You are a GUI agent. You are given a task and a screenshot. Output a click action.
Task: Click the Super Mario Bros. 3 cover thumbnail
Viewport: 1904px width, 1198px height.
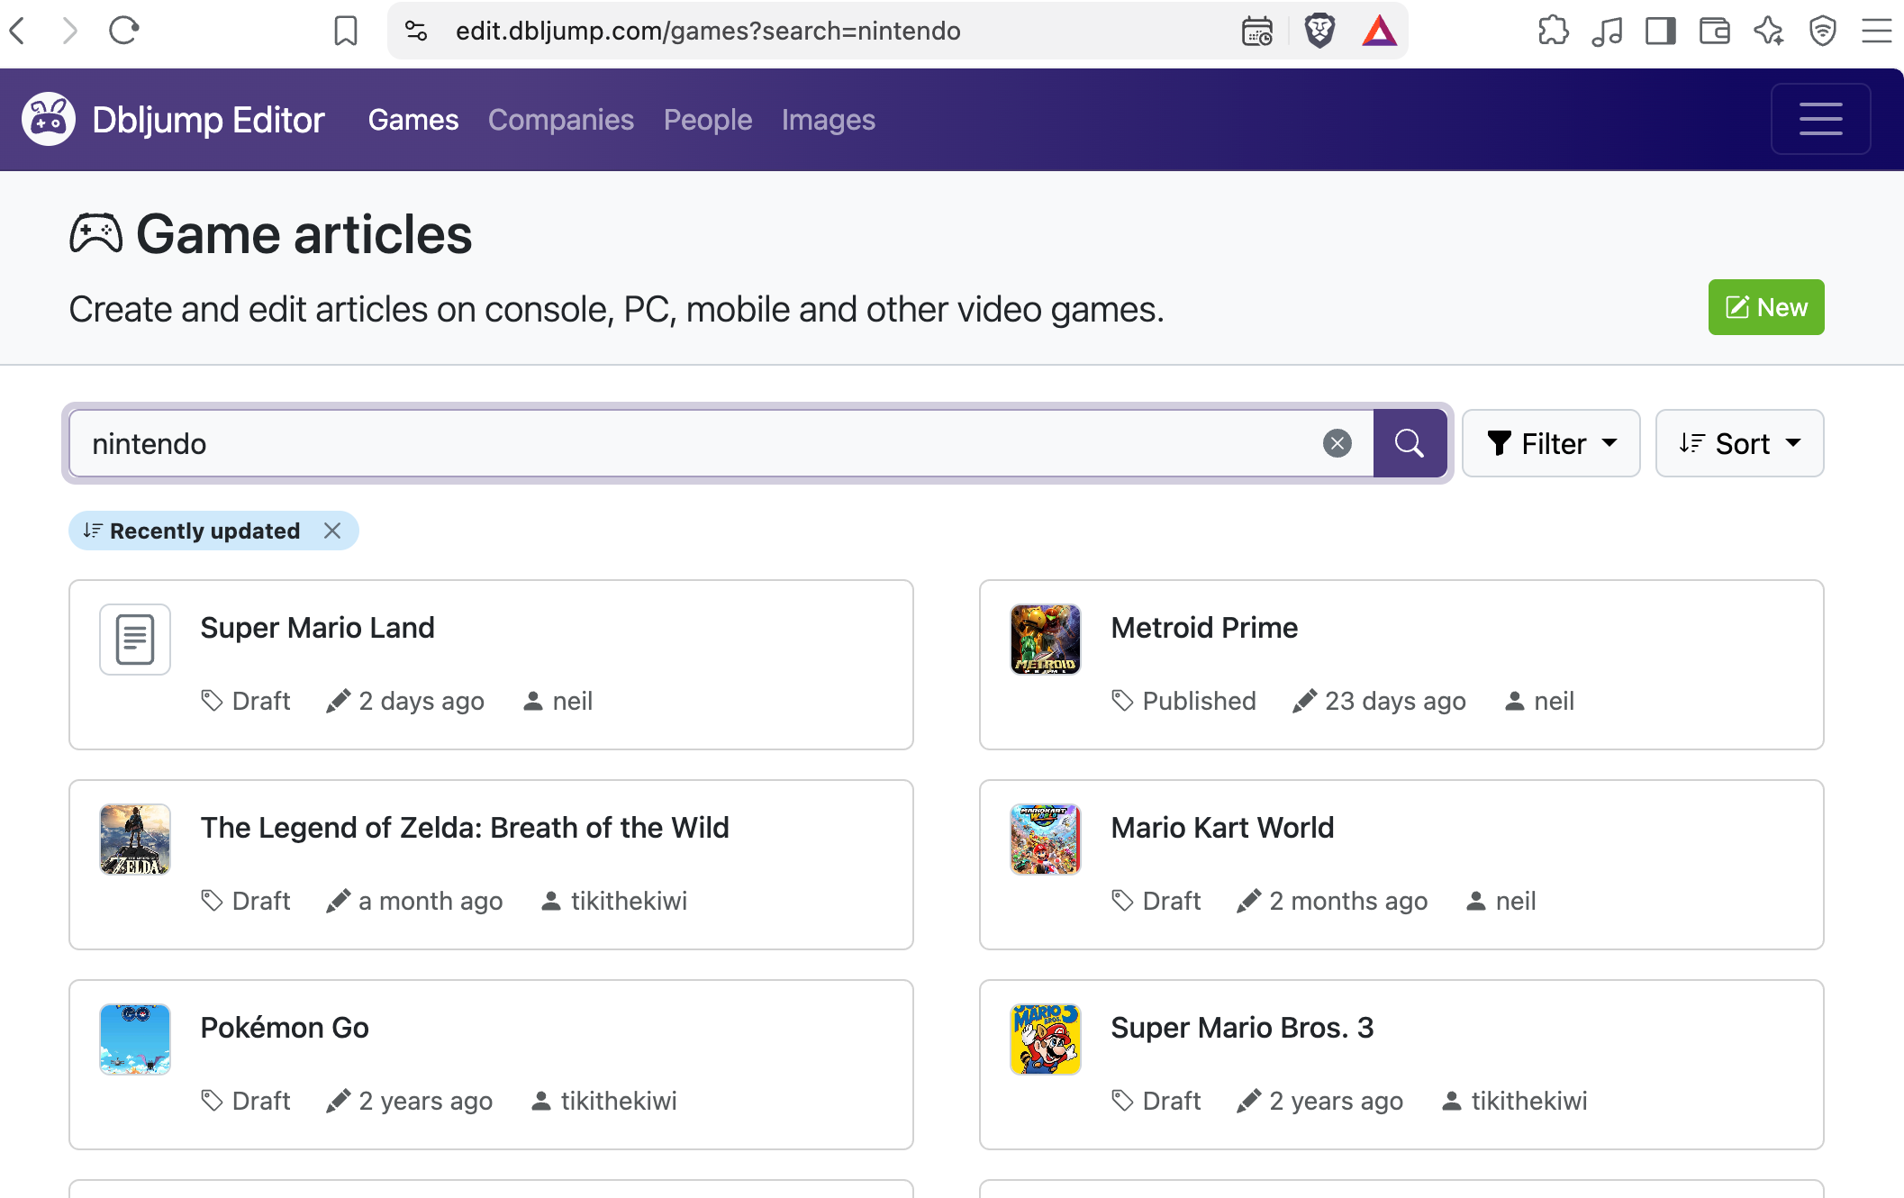[1046, 1039]
